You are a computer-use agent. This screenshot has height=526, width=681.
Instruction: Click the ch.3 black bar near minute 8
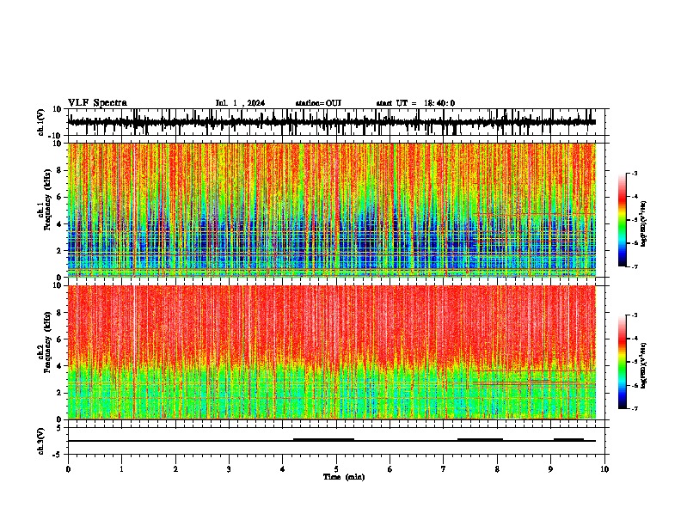click(481, 440)
